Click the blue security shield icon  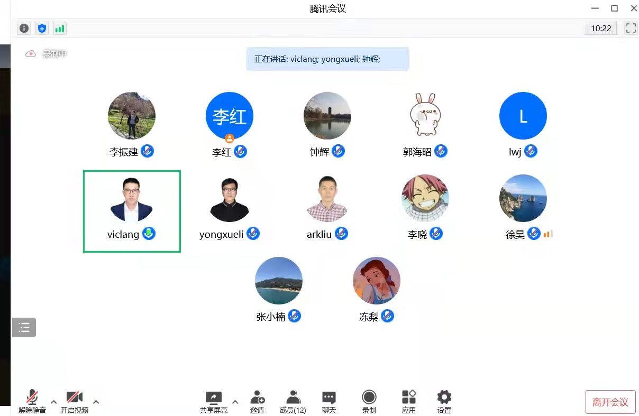click(42, 29)
